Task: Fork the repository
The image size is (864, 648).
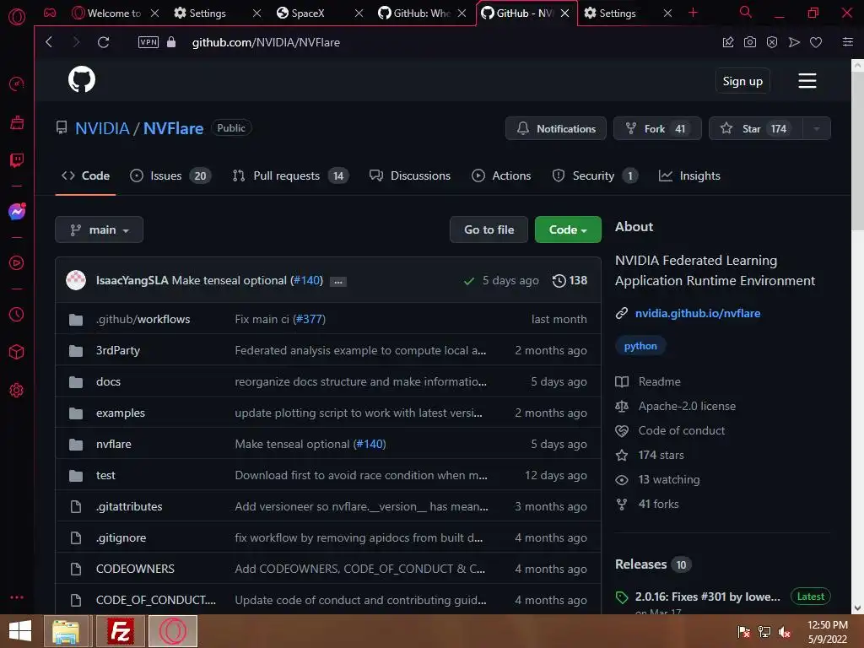Action: pos(656,128)
